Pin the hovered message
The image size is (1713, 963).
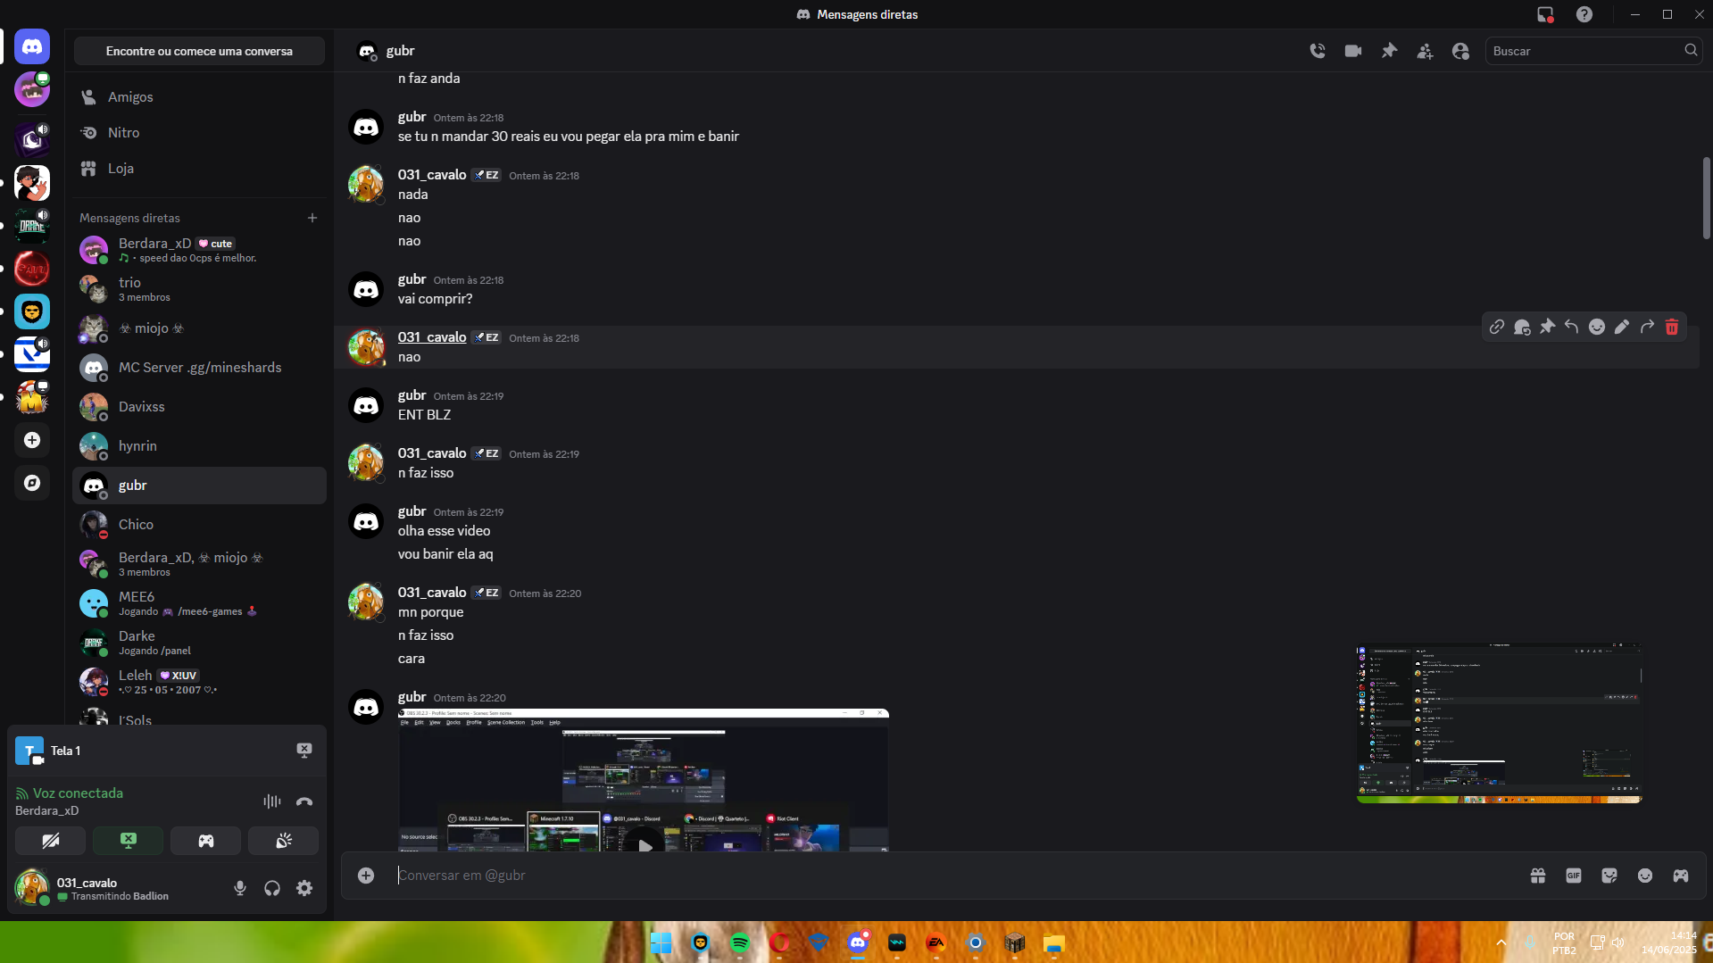click(1547, 327)
